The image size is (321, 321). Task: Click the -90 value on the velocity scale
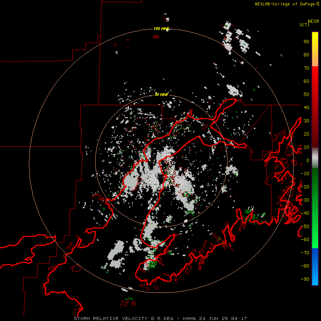click(305, 279)
